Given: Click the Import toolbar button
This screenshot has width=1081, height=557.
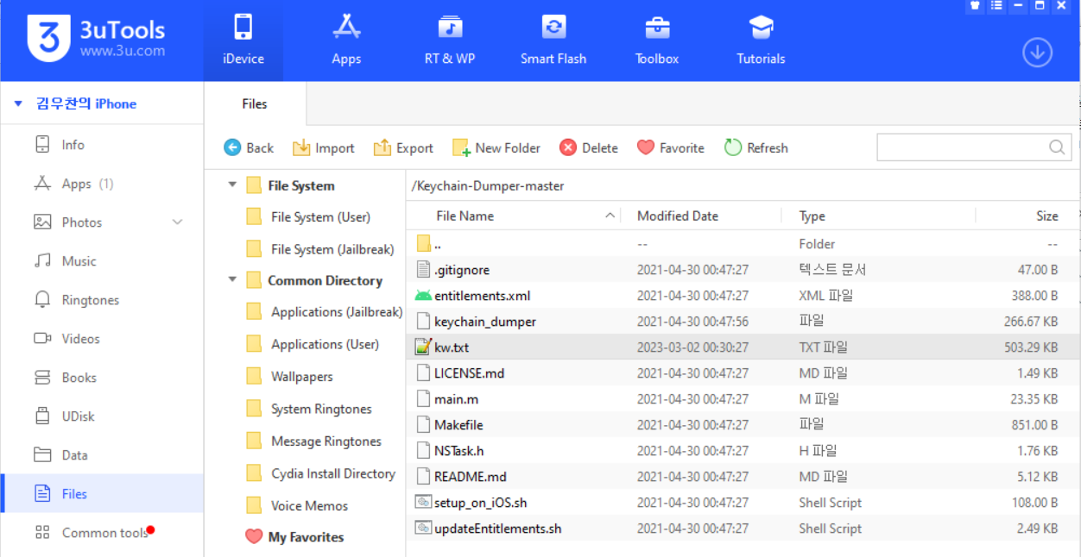Looking at the screenshot, I should coord(324,147).
